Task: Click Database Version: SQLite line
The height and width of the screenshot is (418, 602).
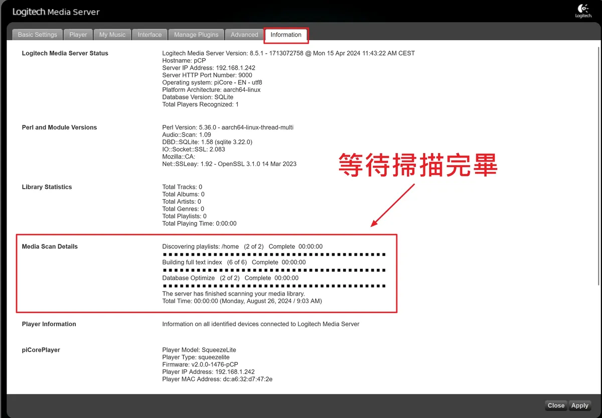Action: pyautogui.click(x=198, y=97)
